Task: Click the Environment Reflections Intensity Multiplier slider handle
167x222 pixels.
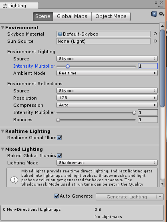Action: (134, 113)
